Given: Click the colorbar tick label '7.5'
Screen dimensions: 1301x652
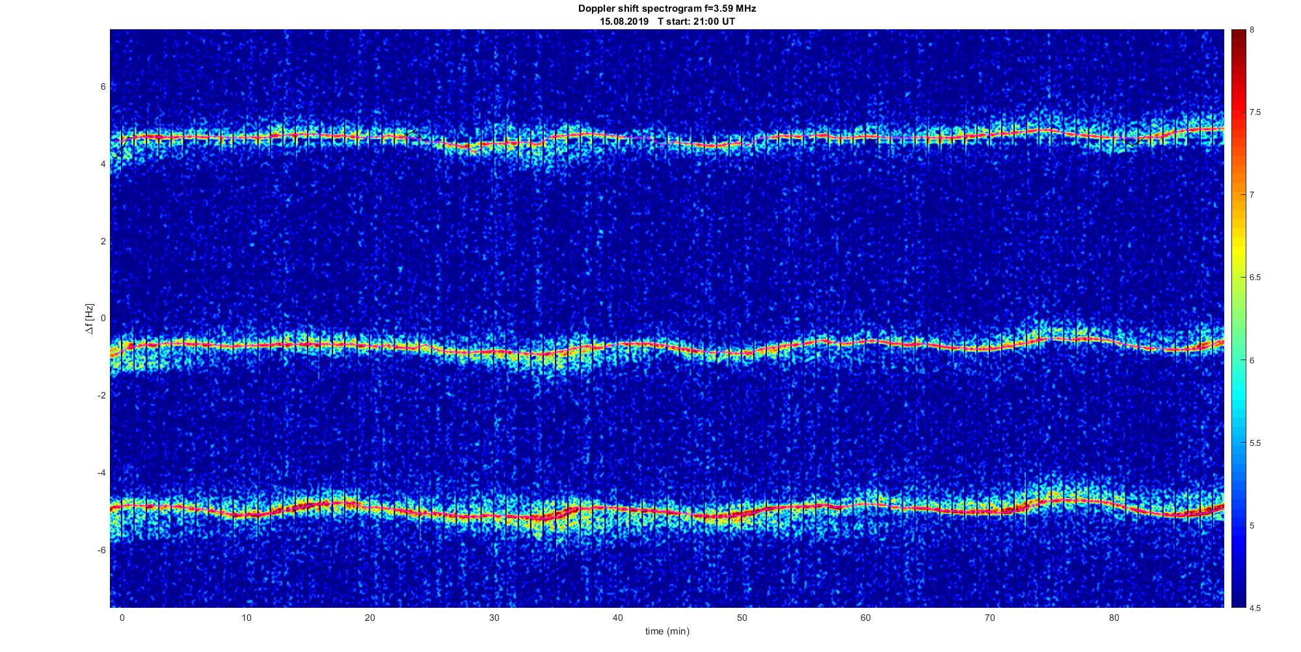Looking at the screenshot, I should tap(1255, 112).
